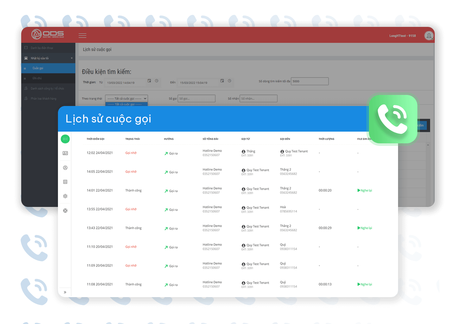Image resolution: width=456 pixels, height=324 pixels.
Task: Open Phân loại khách hàng menu item
Action: pos(48,99)
